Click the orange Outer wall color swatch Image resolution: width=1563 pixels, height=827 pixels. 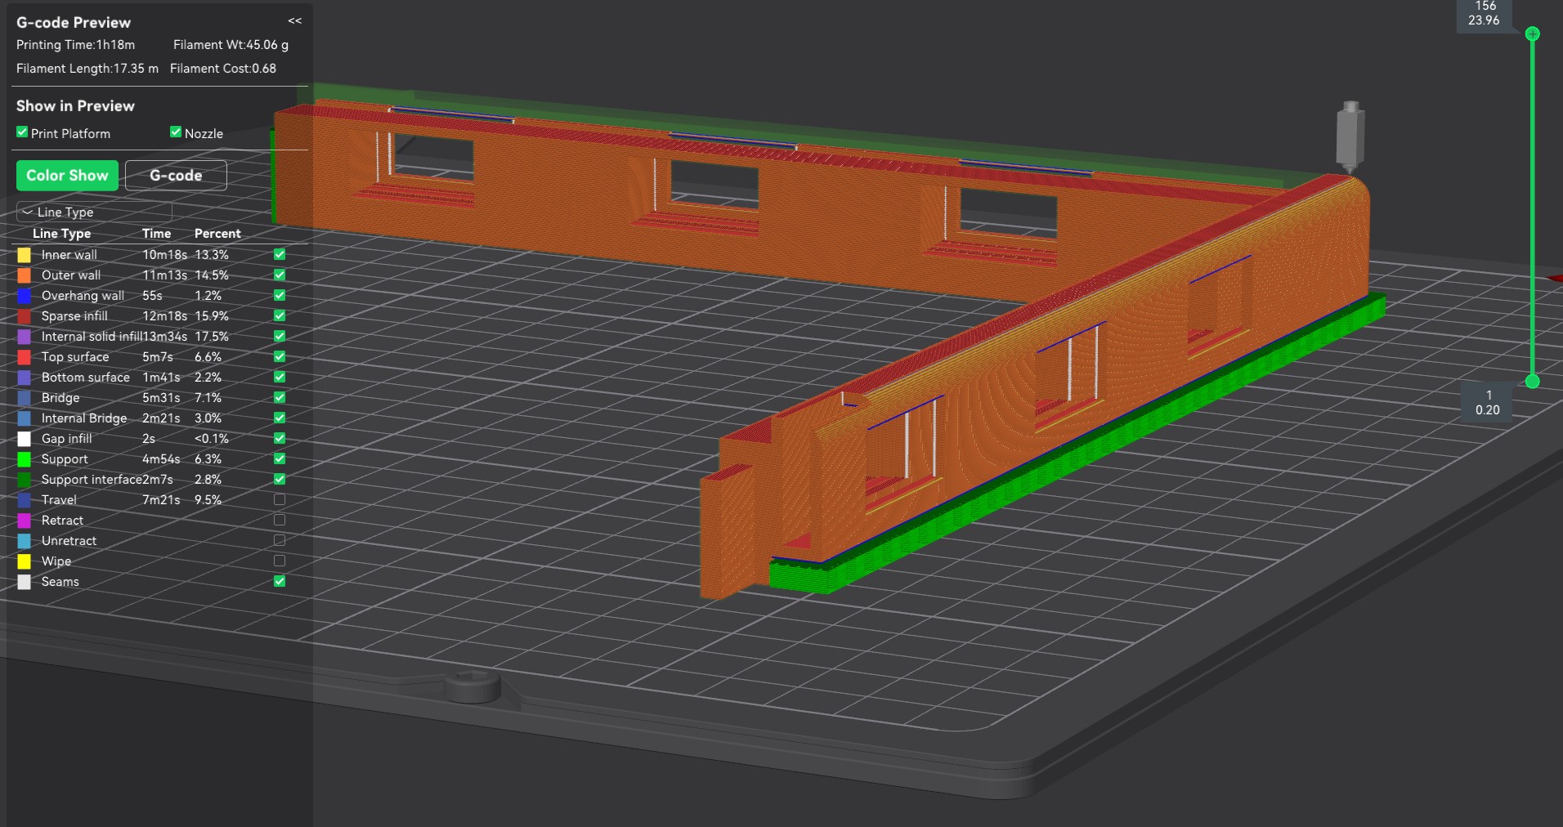(25, 275)
